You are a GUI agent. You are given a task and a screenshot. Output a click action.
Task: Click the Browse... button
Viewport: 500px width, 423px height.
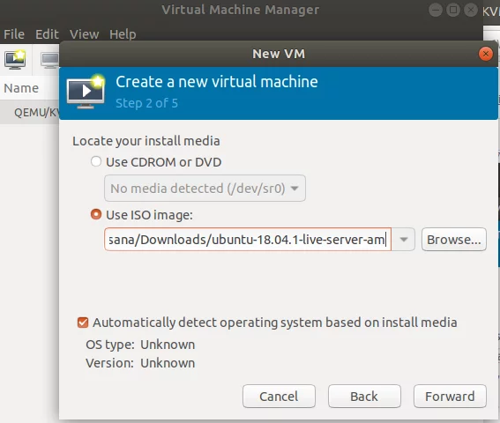click(x=454, y=240)
